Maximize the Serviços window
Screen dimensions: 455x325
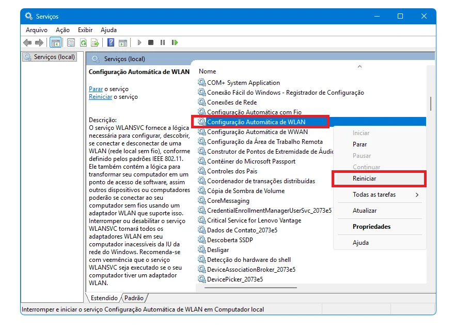pos(400,16)
